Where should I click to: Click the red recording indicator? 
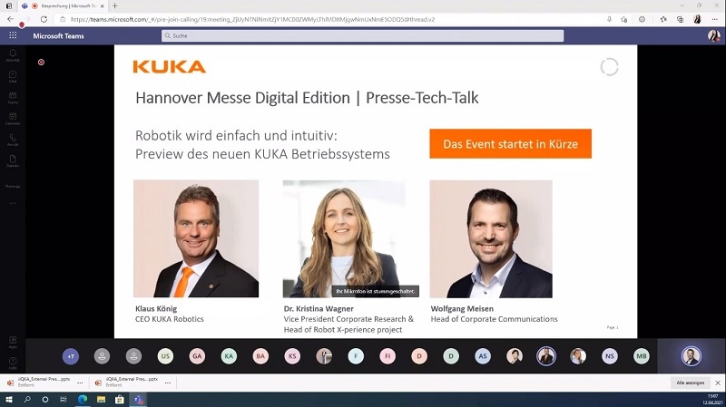coord(41,62)
